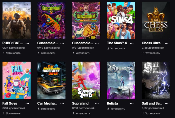Open the three-dot menu for Relicta
The image size is (175, 118).
pyautogui.click(x=132, y=103)
